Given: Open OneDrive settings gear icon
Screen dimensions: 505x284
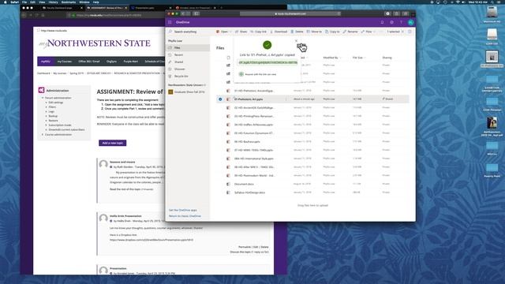Looking at the screenshot, I should tap(391, 22).
